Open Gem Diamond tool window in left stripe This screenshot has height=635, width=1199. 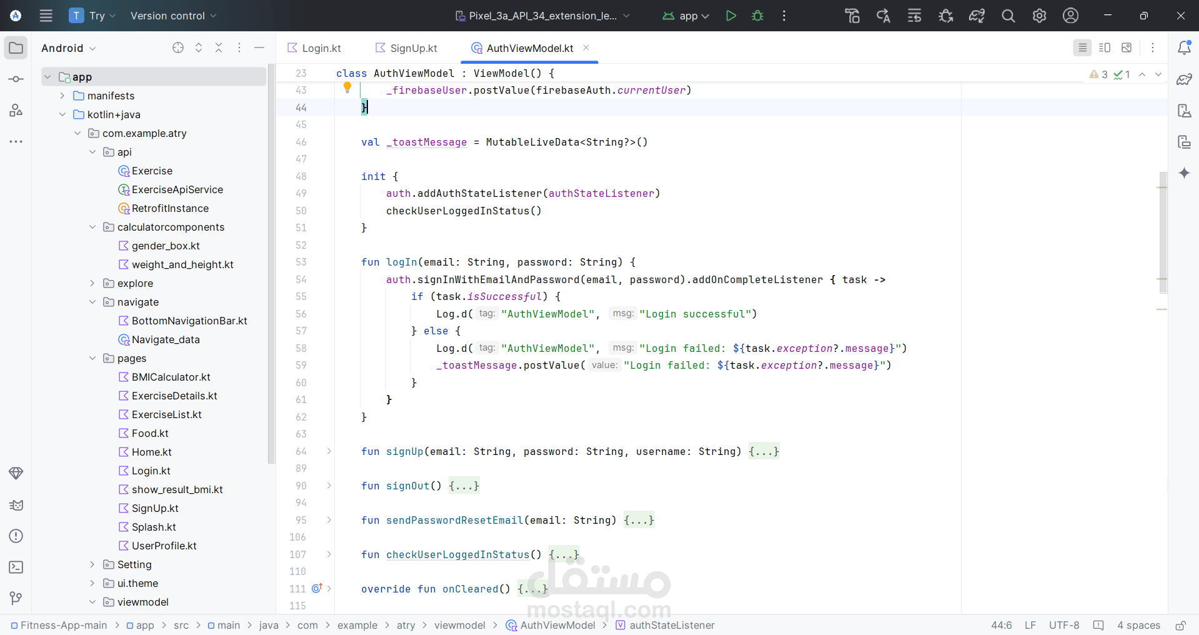(x=16, y=473)
